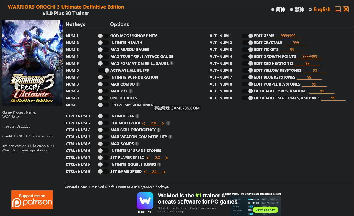Click info icon beside Max Weapon Compatibility

tap(170, 137)
